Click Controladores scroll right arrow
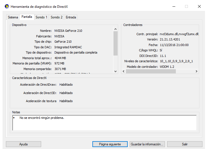Screen dimensions: 210x149 coord(197,71)
